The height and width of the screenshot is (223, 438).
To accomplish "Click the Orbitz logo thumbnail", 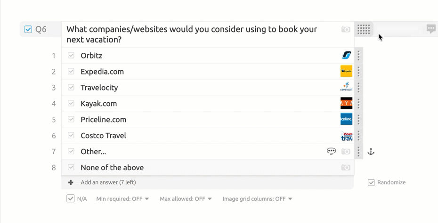I will point(346,56).
